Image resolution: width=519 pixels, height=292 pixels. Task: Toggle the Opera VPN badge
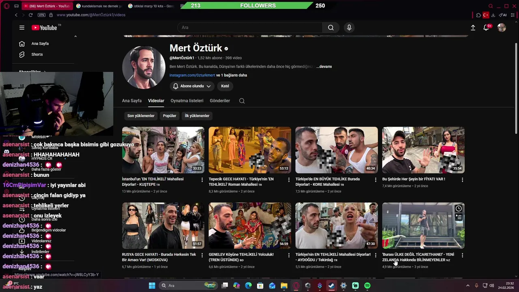click(41, 15)
